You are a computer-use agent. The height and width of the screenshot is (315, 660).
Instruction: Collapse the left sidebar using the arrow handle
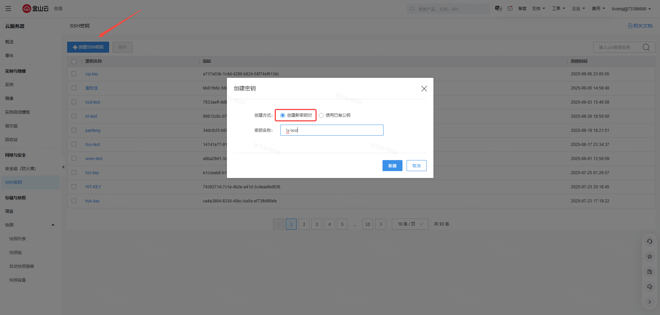click(x=63, y=167)
